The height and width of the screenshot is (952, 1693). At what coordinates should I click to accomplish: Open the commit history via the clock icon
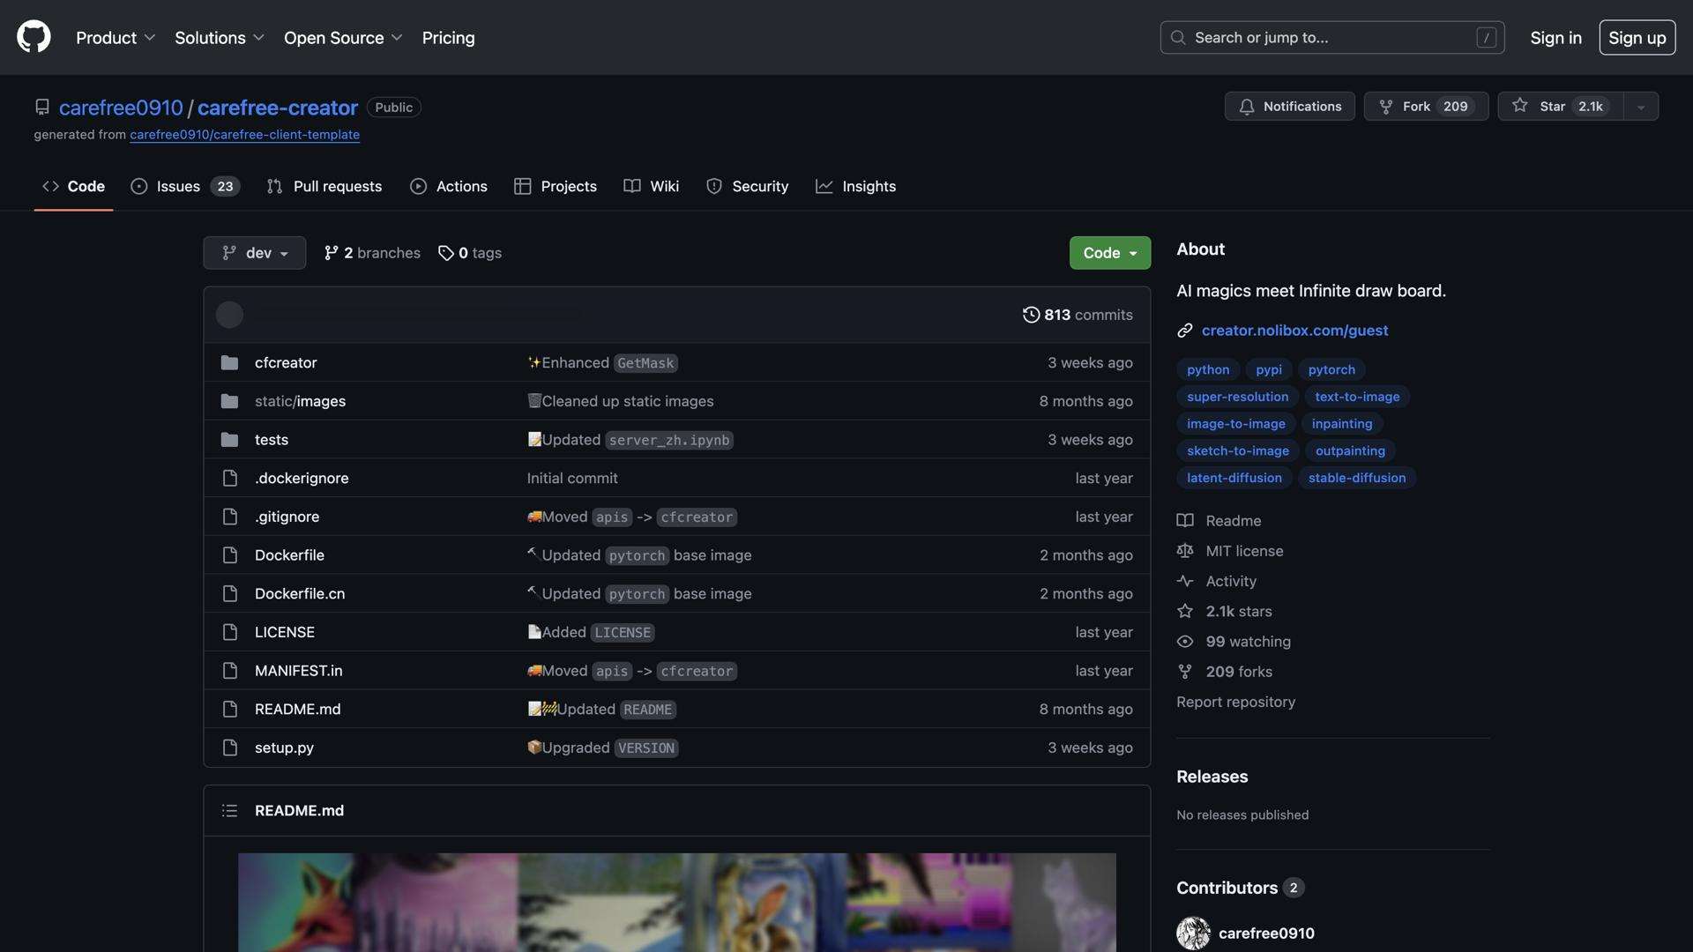pos(1032,315)
